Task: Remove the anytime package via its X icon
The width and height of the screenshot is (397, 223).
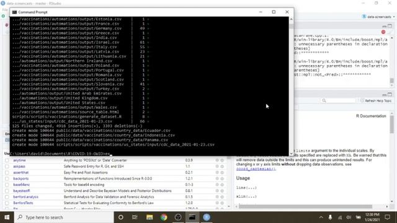Action: pos(222,160)
